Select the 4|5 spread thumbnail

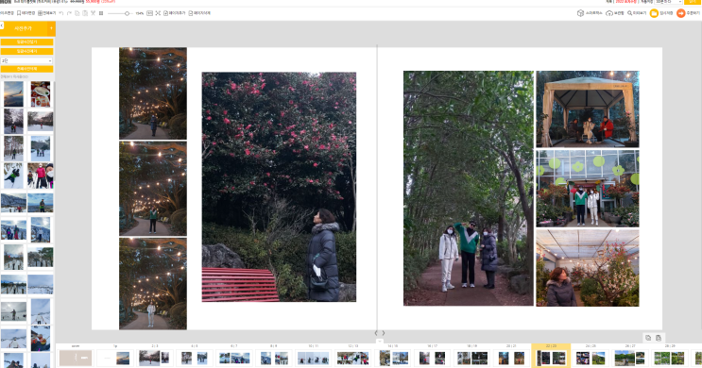[195, 358]
